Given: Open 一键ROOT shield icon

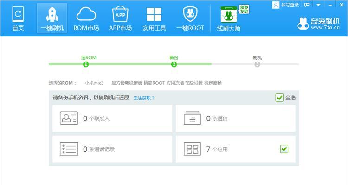Looking at the screenshot, I should [190, 14].
